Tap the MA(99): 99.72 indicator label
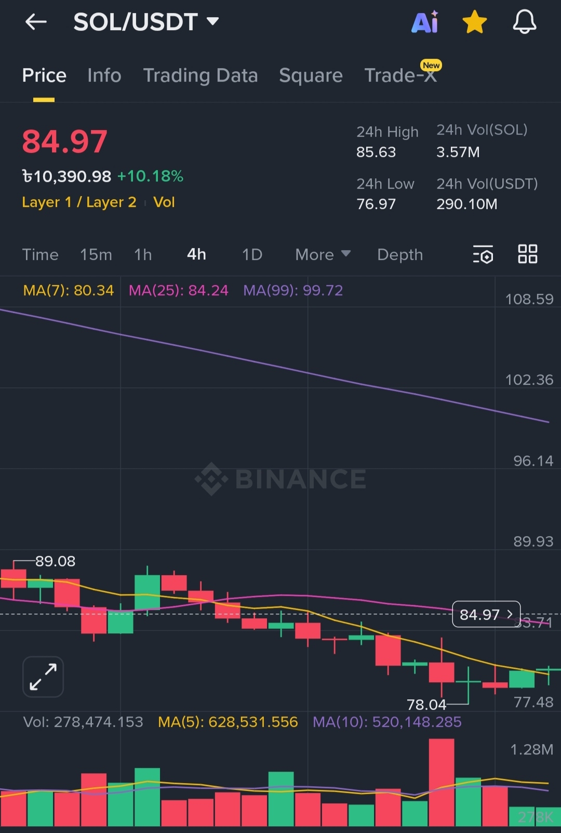 pos(293,290)
